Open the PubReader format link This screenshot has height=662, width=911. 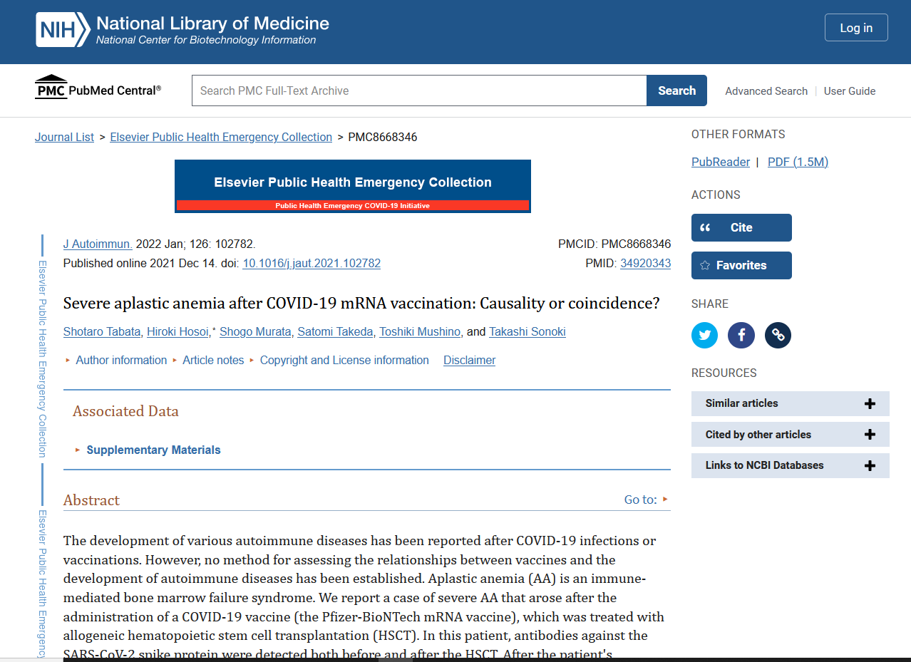click(x=720, y=162)
